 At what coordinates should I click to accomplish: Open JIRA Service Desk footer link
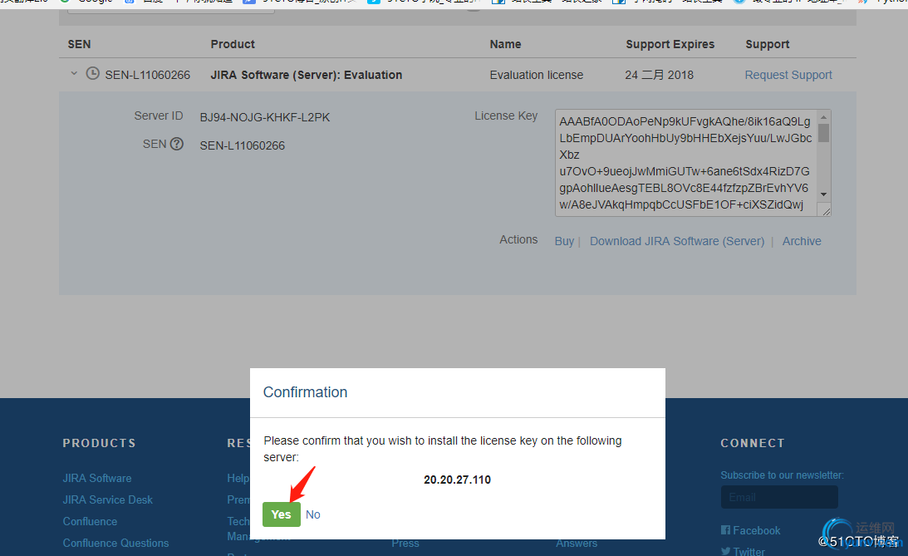click(108, 499)
